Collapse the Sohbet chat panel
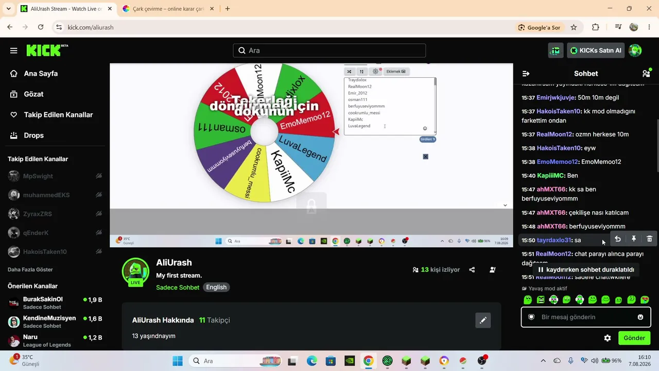The height and width of the screenshot is (371, 659). (x=526, y=74)
